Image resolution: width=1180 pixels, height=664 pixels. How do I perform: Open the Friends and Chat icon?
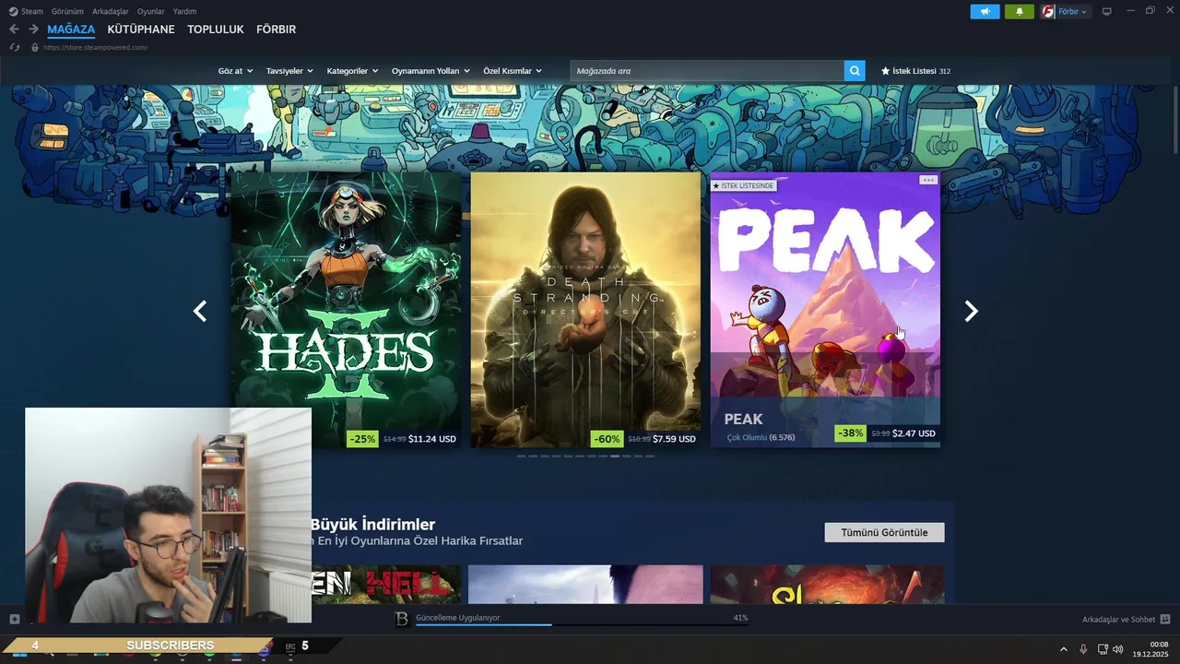coord(1165,619)
